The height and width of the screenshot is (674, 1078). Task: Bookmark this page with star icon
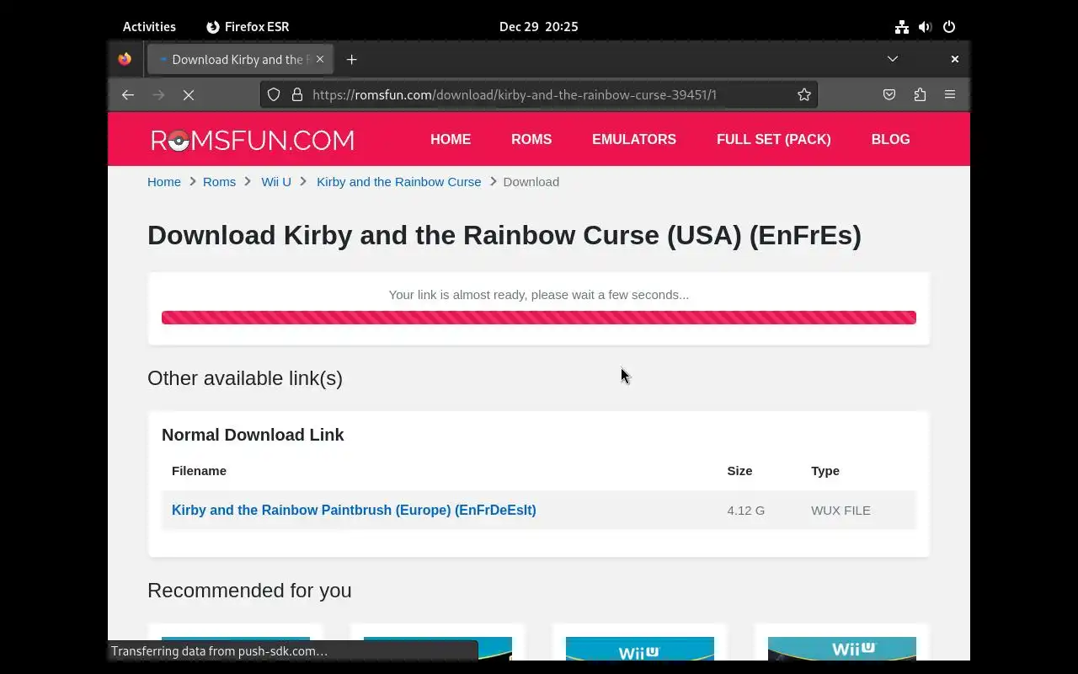[804, 94]
